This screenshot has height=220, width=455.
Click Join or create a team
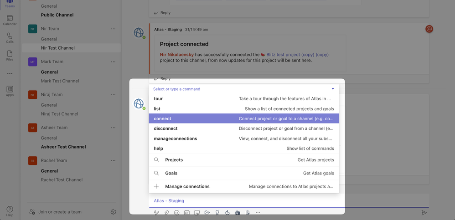[60, 212]
